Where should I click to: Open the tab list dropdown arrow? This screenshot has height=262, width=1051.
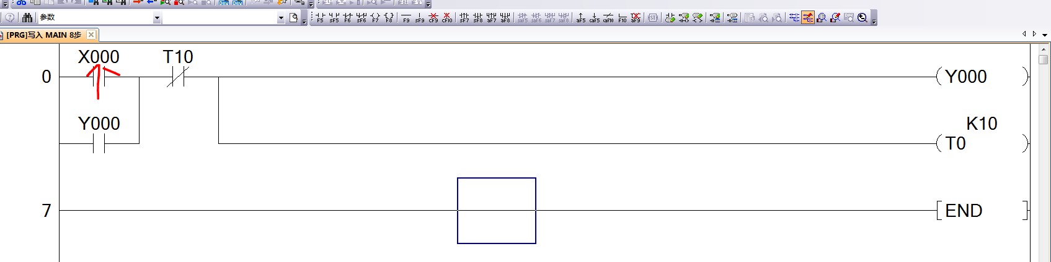[1045, 35]
